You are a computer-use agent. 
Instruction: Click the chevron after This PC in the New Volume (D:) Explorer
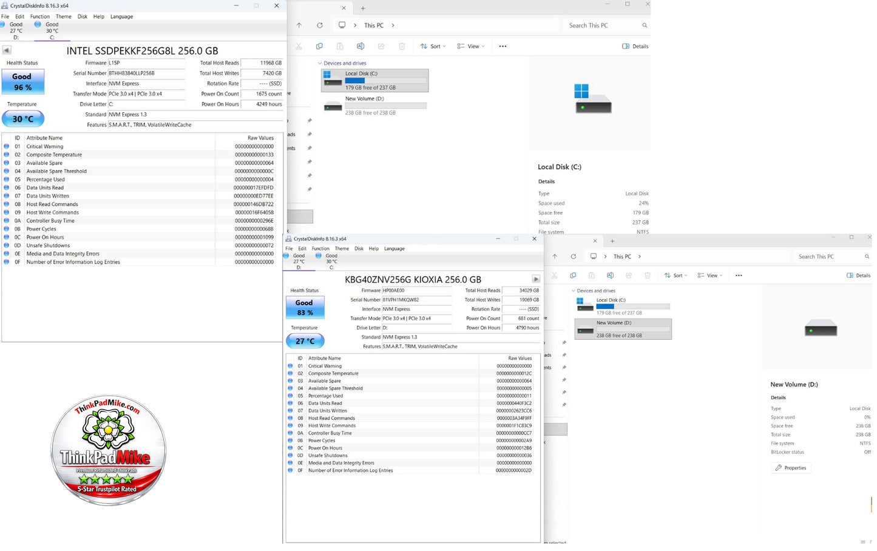(x=640, y=257)
